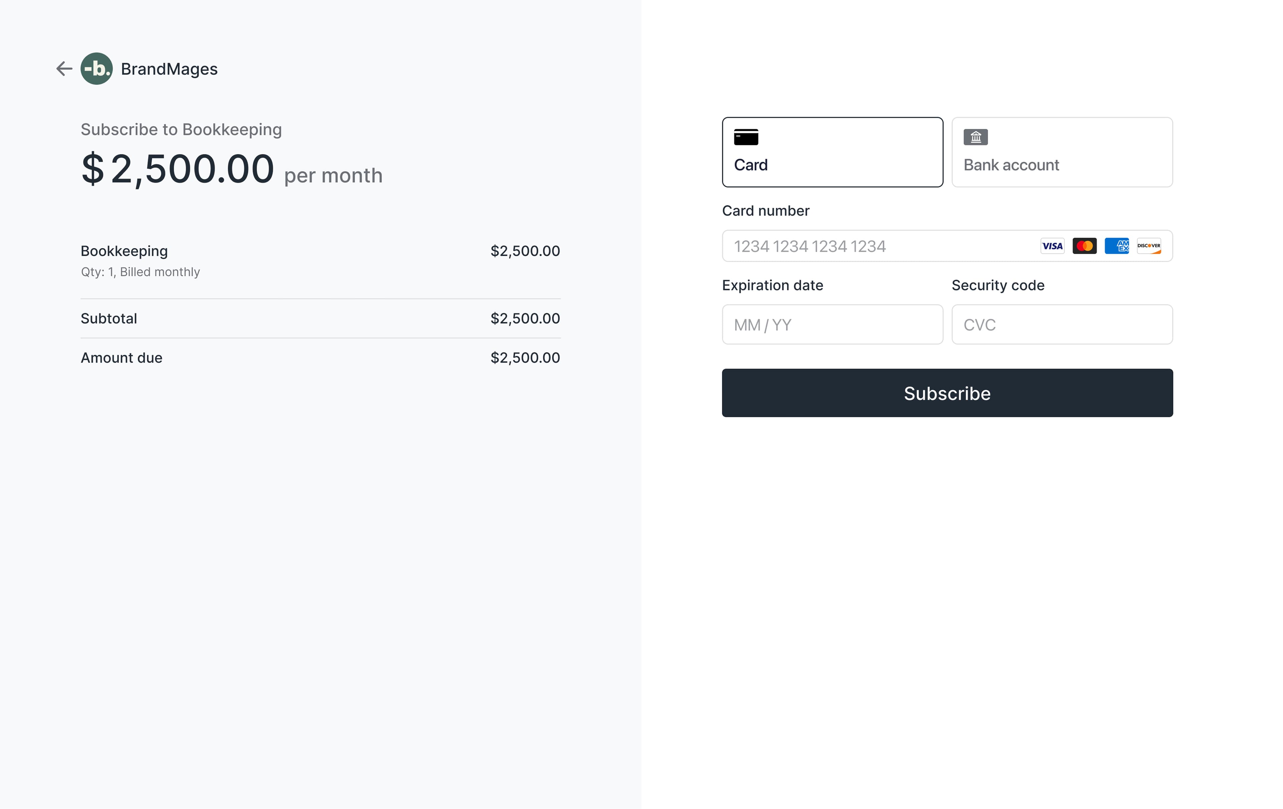This screenshot has height=809, width=1283.
Task: Select the Card payment method label
Action: (x=751, y=165)
